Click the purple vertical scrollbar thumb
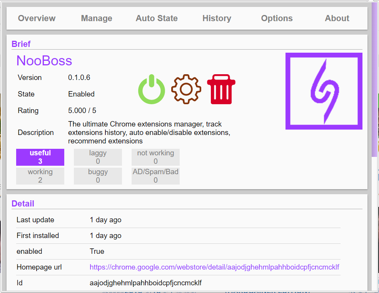The width and height of the screenshot is (379, 293). click(x=374, y=80)
